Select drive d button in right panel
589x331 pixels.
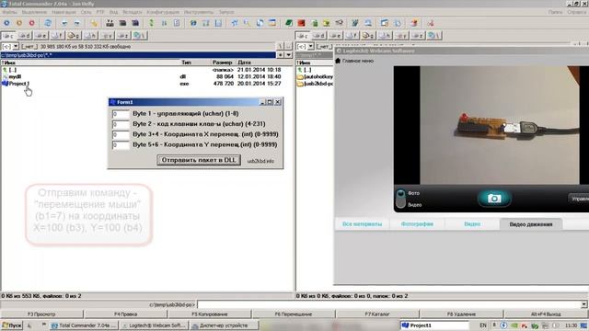(319, 36)
